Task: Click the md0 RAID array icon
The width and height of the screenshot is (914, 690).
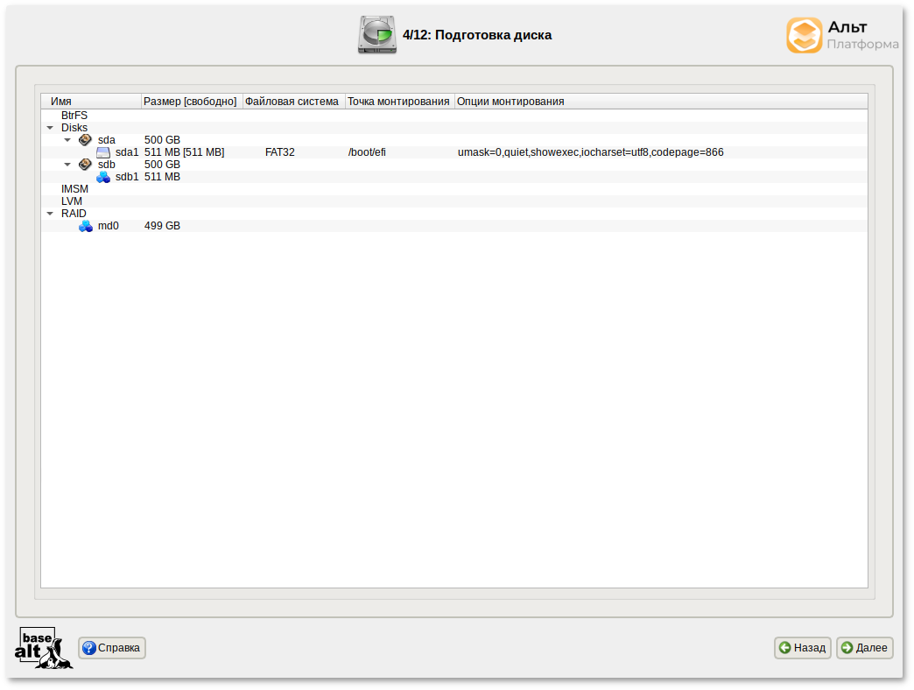Action: click(86, 226)
